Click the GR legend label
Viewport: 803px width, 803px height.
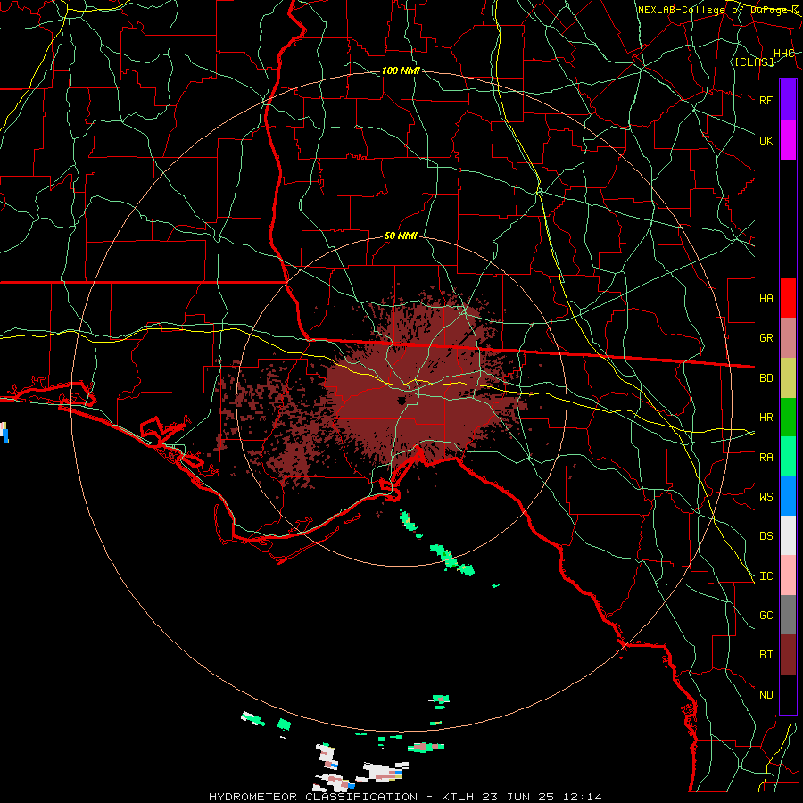pyautogui.click(x=766, y=338)
